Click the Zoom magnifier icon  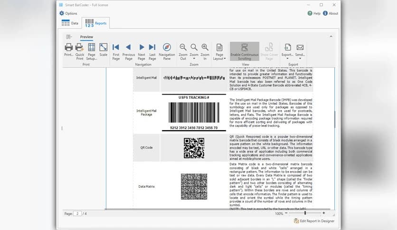point(194,48)
